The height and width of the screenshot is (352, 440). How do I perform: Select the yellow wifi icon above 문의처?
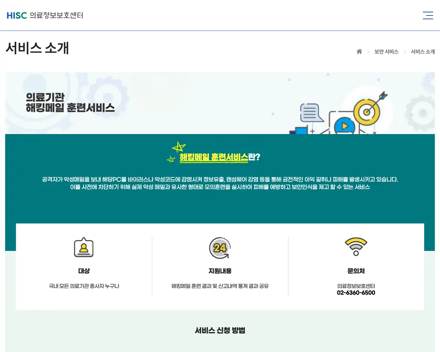click(356, 246)
